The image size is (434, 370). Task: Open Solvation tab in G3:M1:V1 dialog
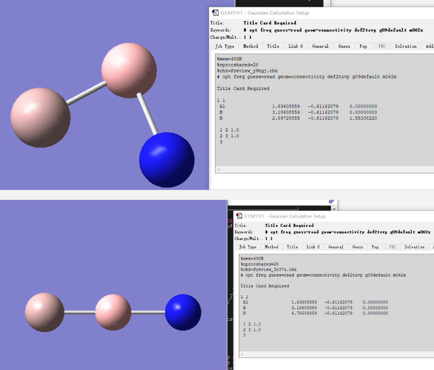click(406, 46)
